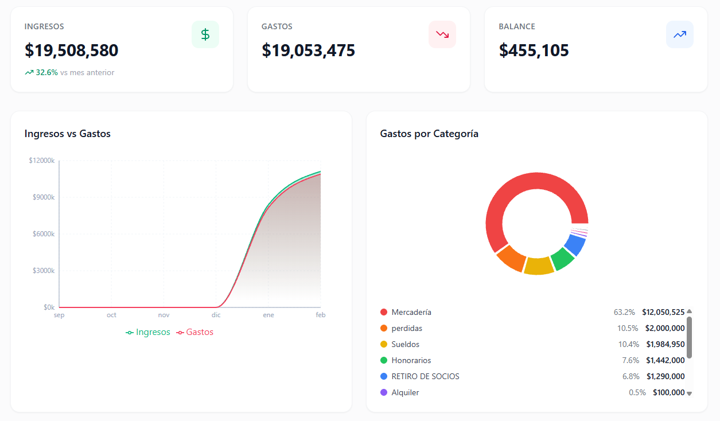
Task: Click the $455,105 balance total
Action: [x=534, y=50]
